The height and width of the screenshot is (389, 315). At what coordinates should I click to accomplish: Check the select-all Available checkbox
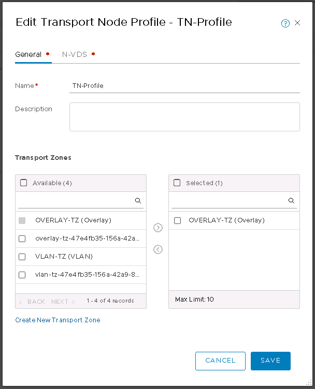tap(24, 183)
